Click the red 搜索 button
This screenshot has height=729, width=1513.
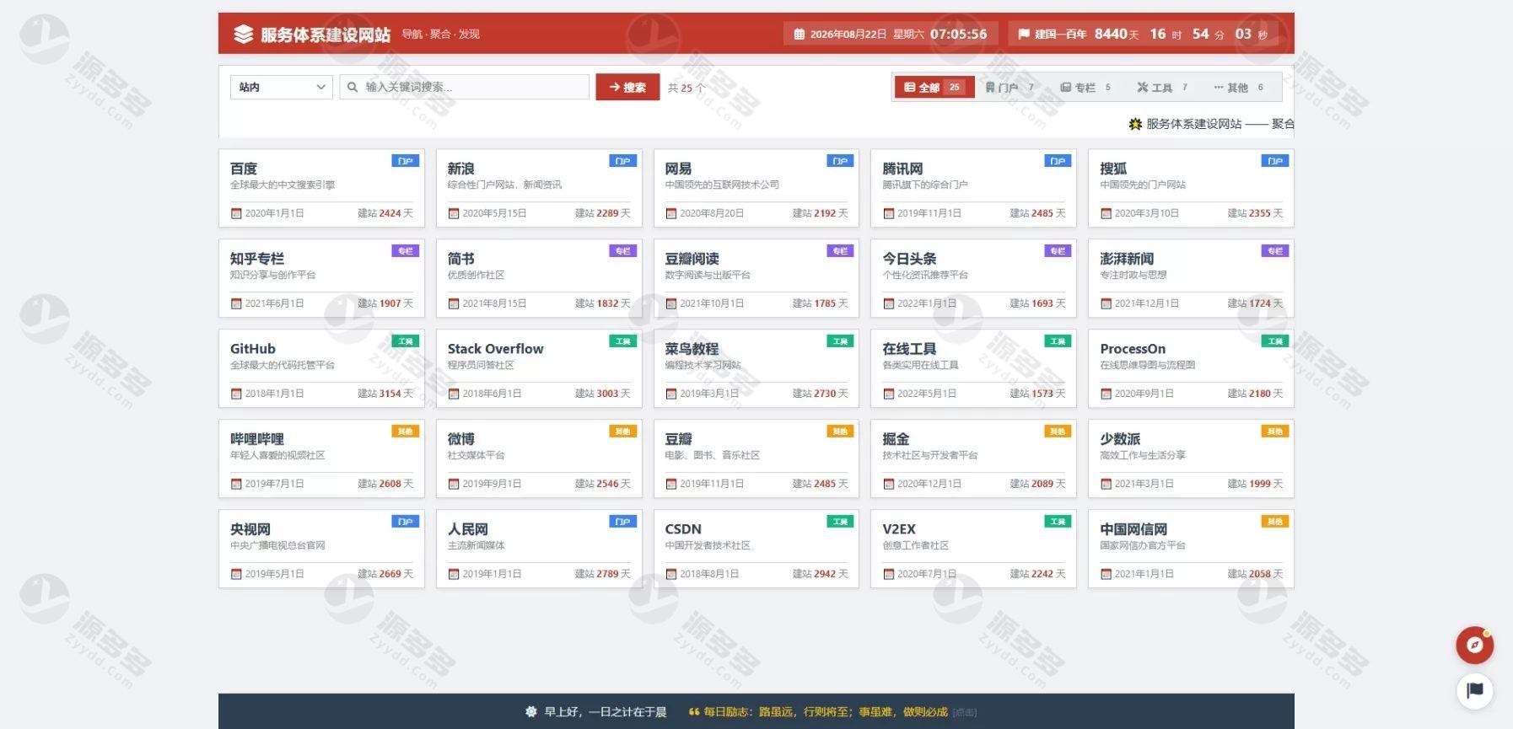pos(627,87)
